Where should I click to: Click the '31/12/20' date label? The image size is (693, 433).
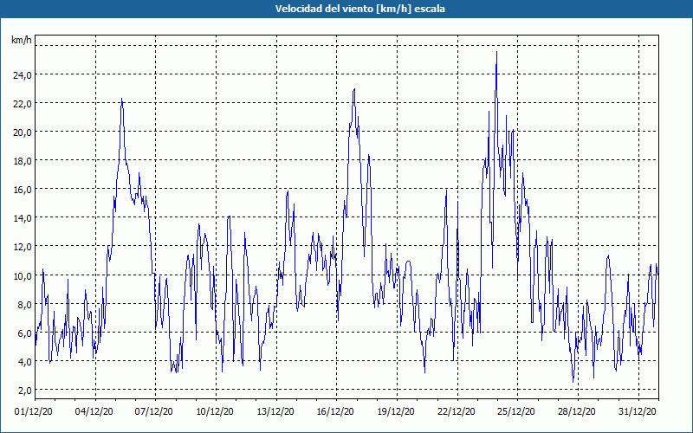click(x=638, y=412)
